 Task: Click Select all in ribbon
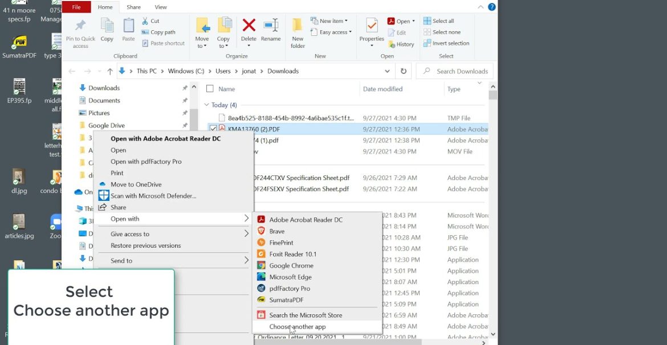[438, 21]
